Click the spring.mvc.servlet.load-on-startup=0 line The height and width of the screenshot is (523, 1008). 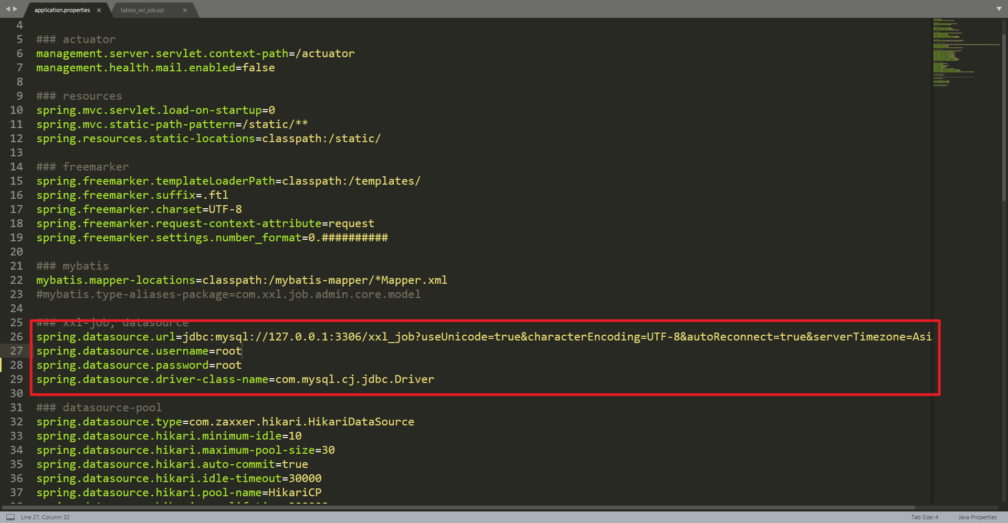(155, 110)
